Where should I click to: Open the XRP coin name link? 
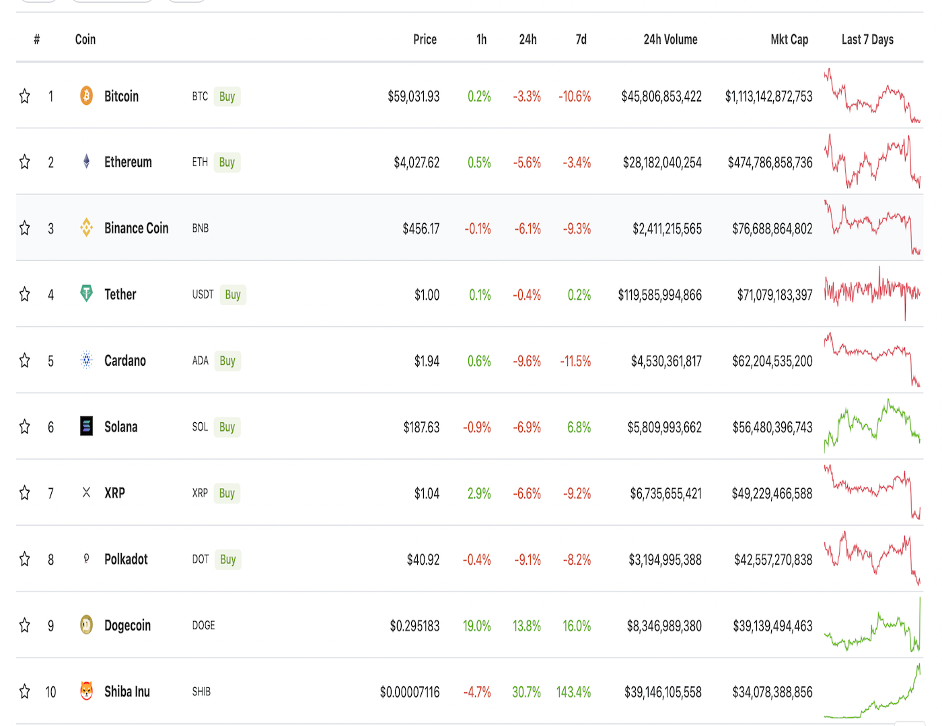(114, 493)
